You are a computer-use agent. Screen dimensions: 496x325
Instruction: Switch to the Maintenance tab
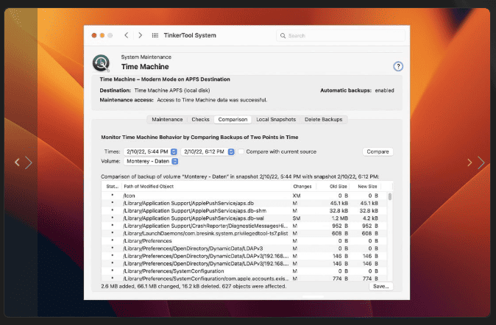point(167,120)
